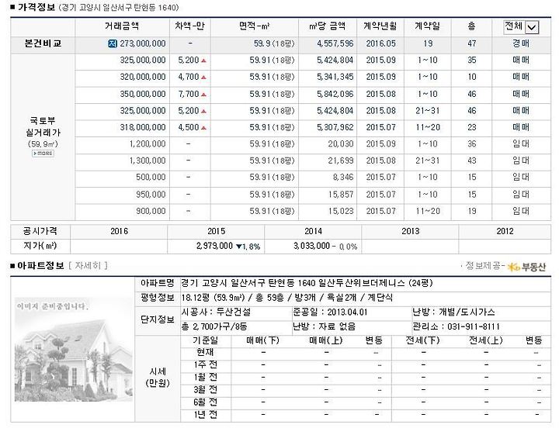Screen dimensions: 559x428
Task: Click the 2012 year column in 공시가격
Action: 505,232
